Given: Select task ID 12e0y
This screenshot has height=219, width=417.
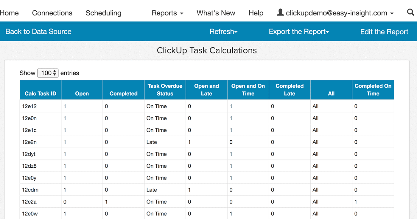Looking at the screenshot, I should coord(29,178).
